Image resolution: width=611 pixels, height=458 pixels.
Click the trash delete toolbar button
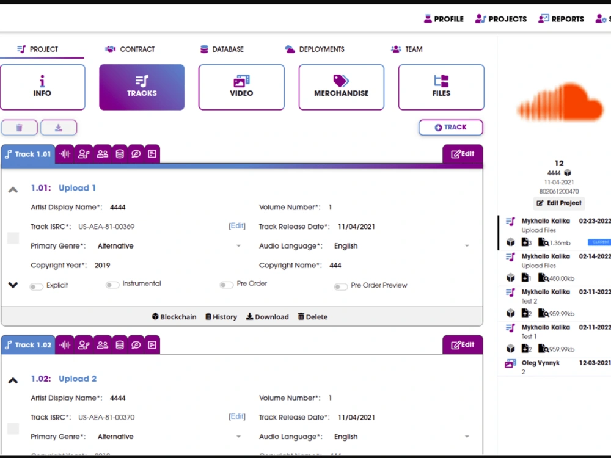click(19, 128)
